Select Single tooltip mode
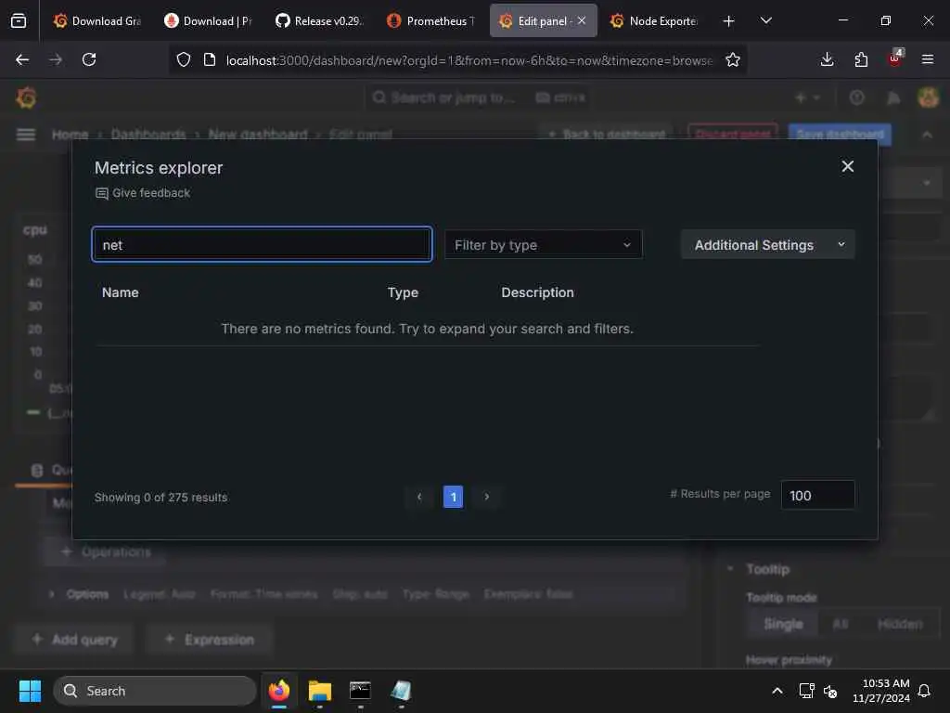The image size is (950, 713). click(783, 624)
